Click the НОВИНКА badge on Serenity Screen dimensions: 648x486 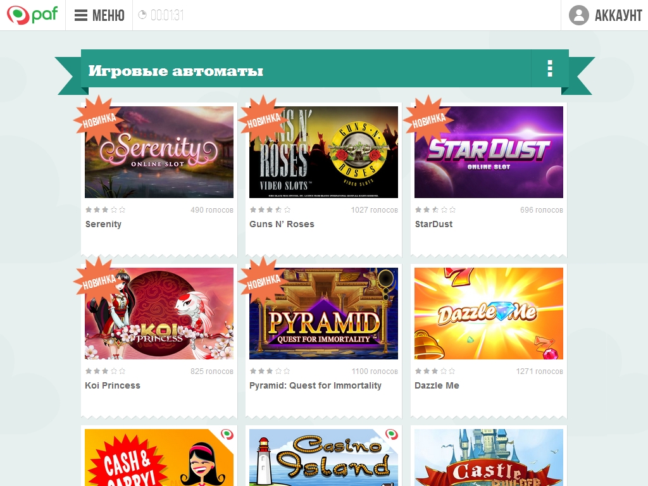point(98,120)
